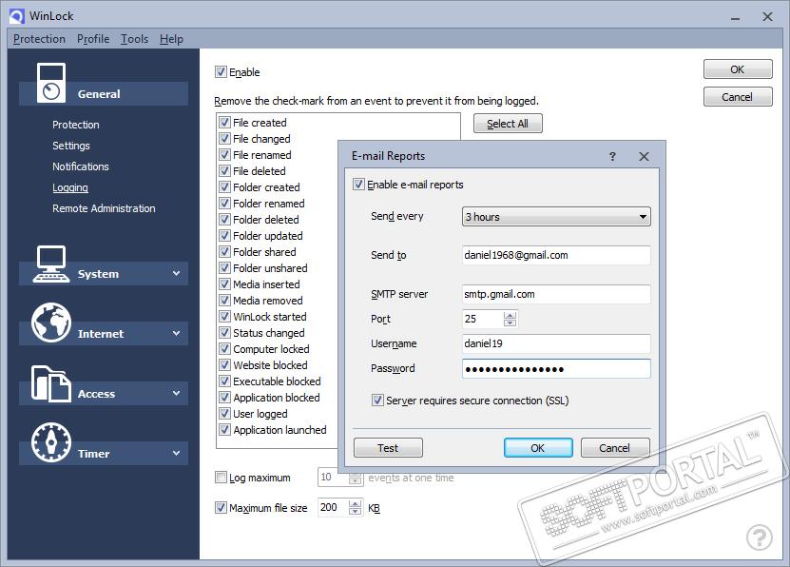Image resolution: width=790 pixels, height=567 pixels.
Task: Click OK in E-mail Reports dialog
Action: pyautogui.click(x=538, y=447)
